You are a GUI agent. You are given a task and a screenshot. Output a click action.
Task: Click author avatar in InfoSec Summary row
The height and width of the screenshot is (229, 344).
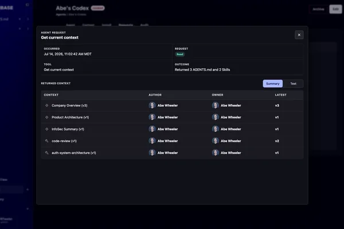pyautogui.click(x=152, y=129)
